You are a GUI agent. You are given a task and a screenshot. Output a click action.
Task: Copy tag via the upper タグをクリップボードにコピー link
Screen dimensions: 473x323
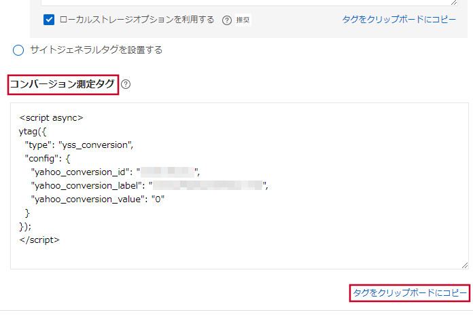[399, 20]
